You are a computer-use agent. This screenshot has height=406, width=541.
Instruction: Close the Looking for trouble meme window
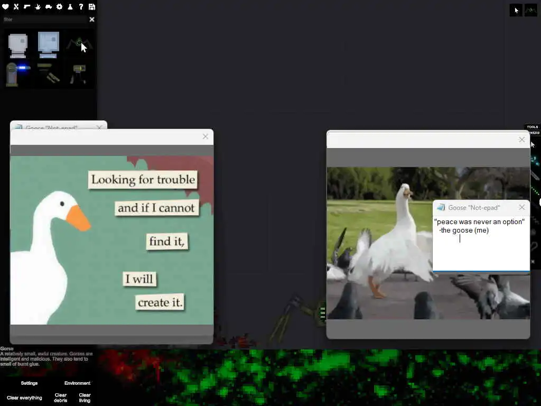pyautogui.click(x=206, y=137)
